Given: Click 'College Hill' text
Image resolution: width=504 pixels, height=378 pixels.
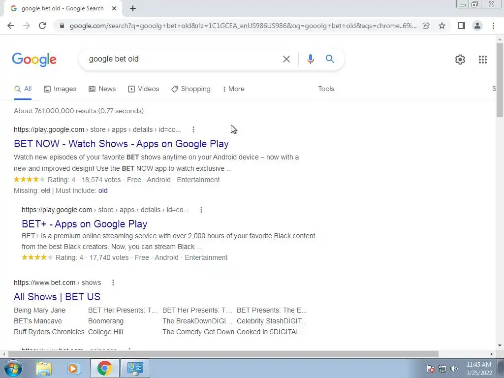Looking at the screenshot, I should tap(105, 332).
